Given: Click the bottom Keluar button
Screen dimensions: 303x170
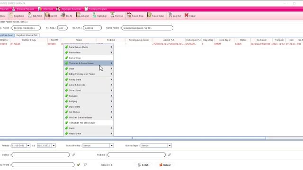Looking at the screenshot, I should tap(165, 165).
